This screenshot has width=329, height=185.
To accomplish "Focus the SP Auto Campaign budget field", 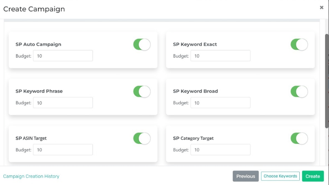I will tap(63, 56).
